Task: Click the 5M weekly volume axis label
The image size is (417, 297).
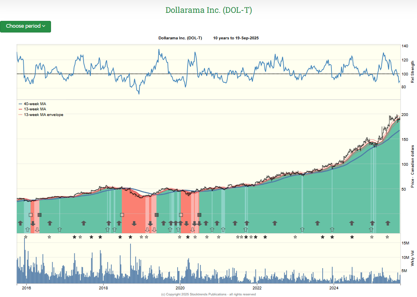Action: tap(404, 271)
